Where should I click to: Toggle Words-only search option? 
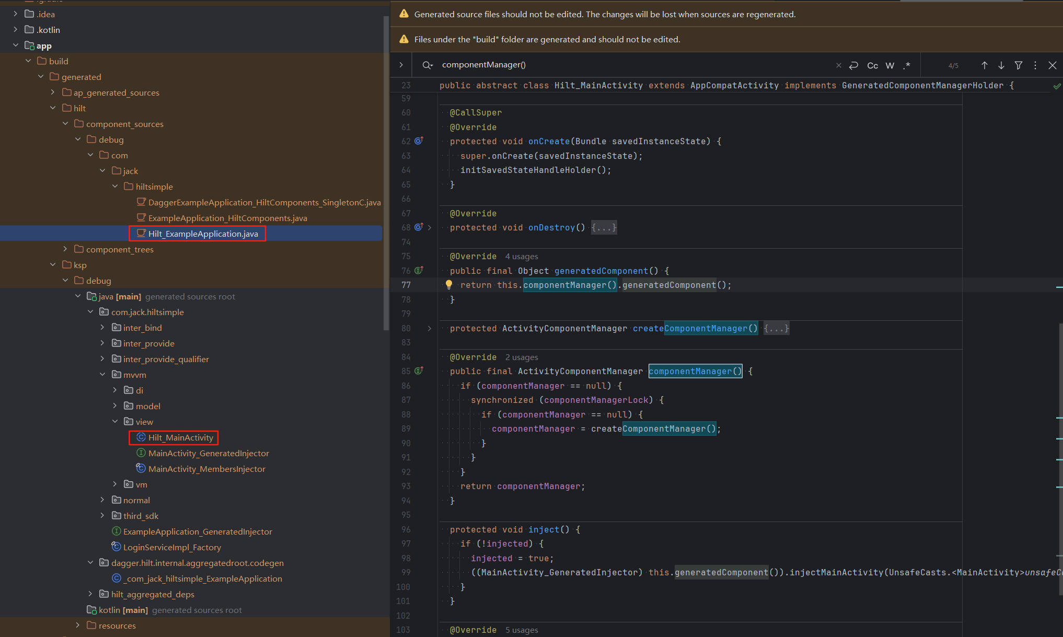[x=889, y=65]
